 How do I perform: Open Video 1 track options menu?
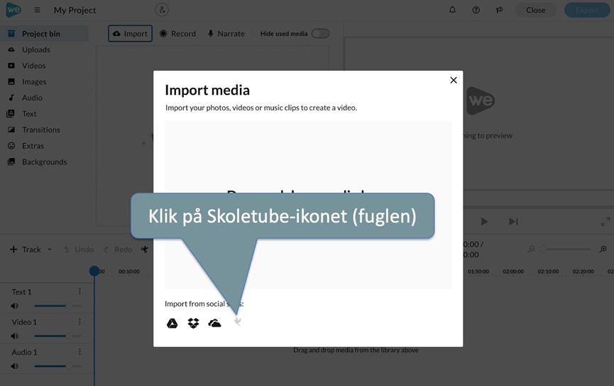80,322
